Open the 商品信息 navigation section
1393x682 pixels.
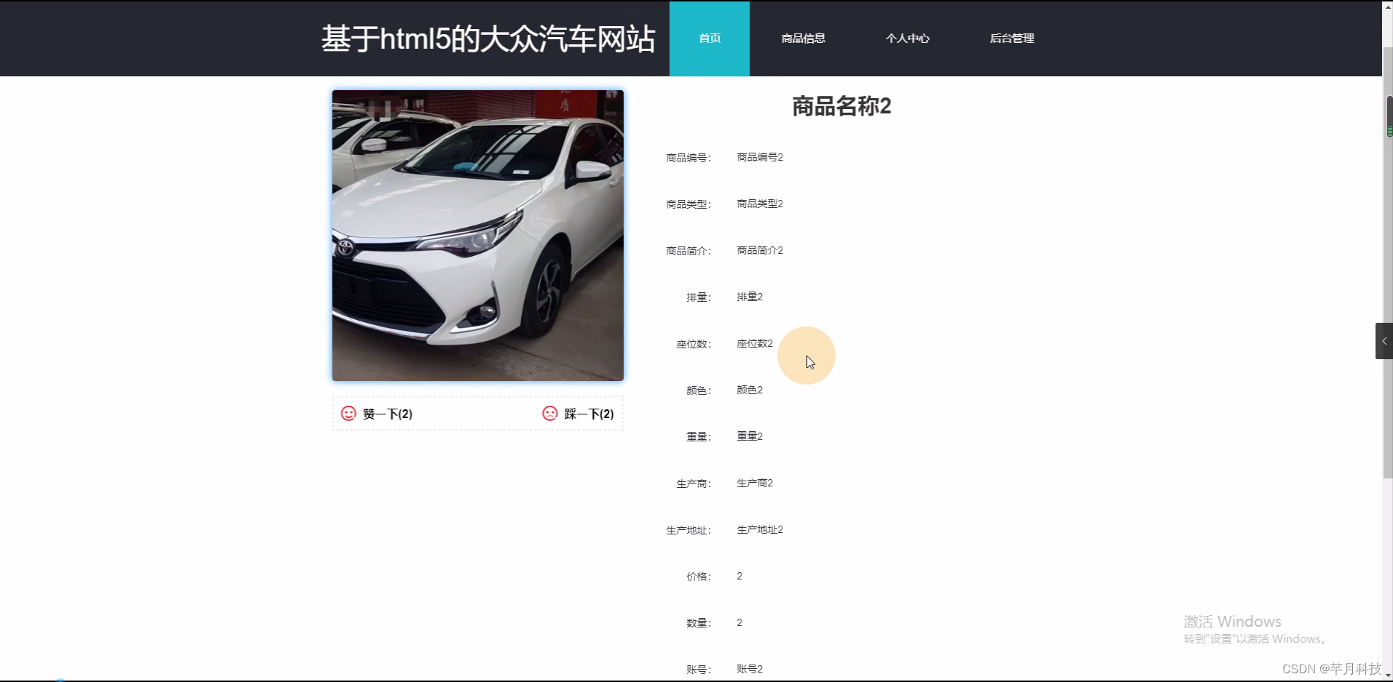point(803,38)
